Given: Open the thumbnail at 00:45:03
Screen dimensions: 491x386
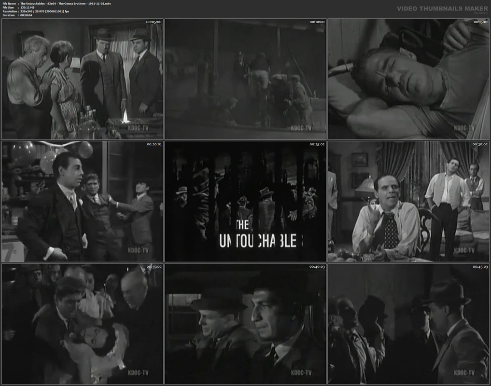Looking at the screenshot, I should (x=408, y=324).
